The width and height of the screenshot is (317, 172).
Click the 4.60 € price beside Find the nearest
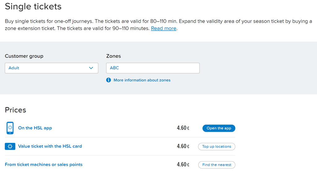[x=183, y=165]
